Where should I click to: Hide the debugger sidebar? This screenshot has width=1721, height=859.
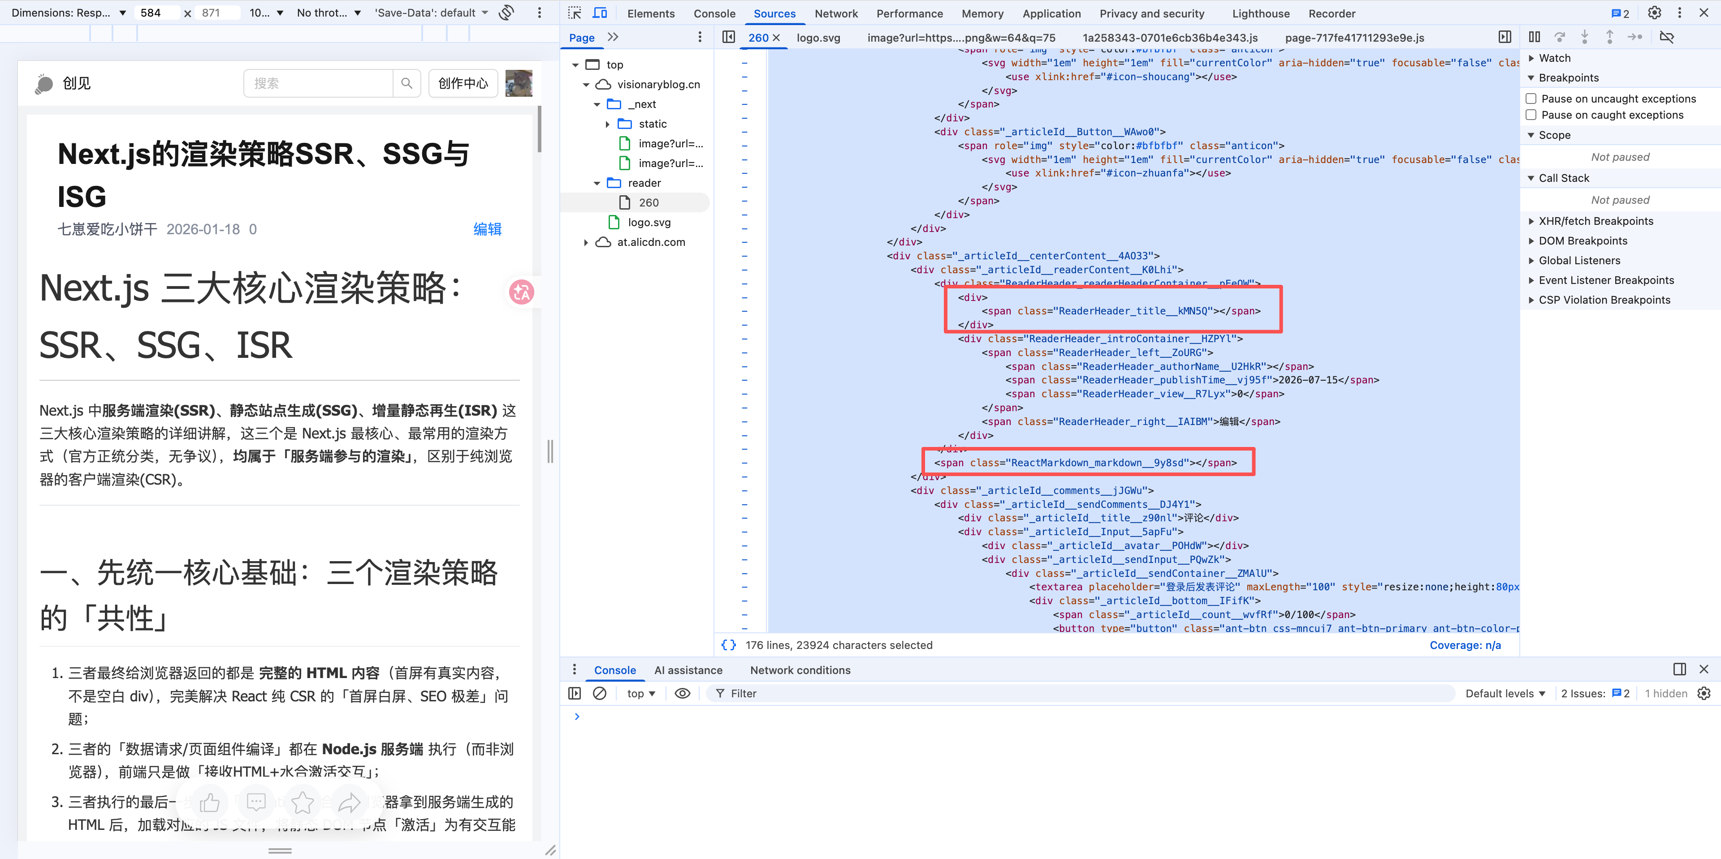(1505, 37)
